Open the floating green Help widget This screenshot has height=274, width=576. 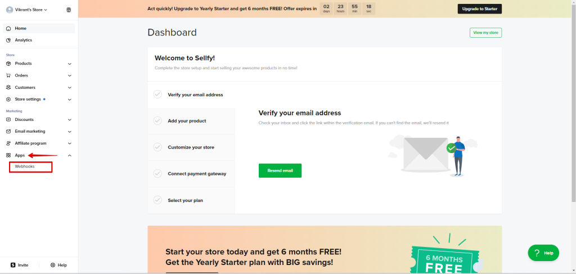coord(543,253)
